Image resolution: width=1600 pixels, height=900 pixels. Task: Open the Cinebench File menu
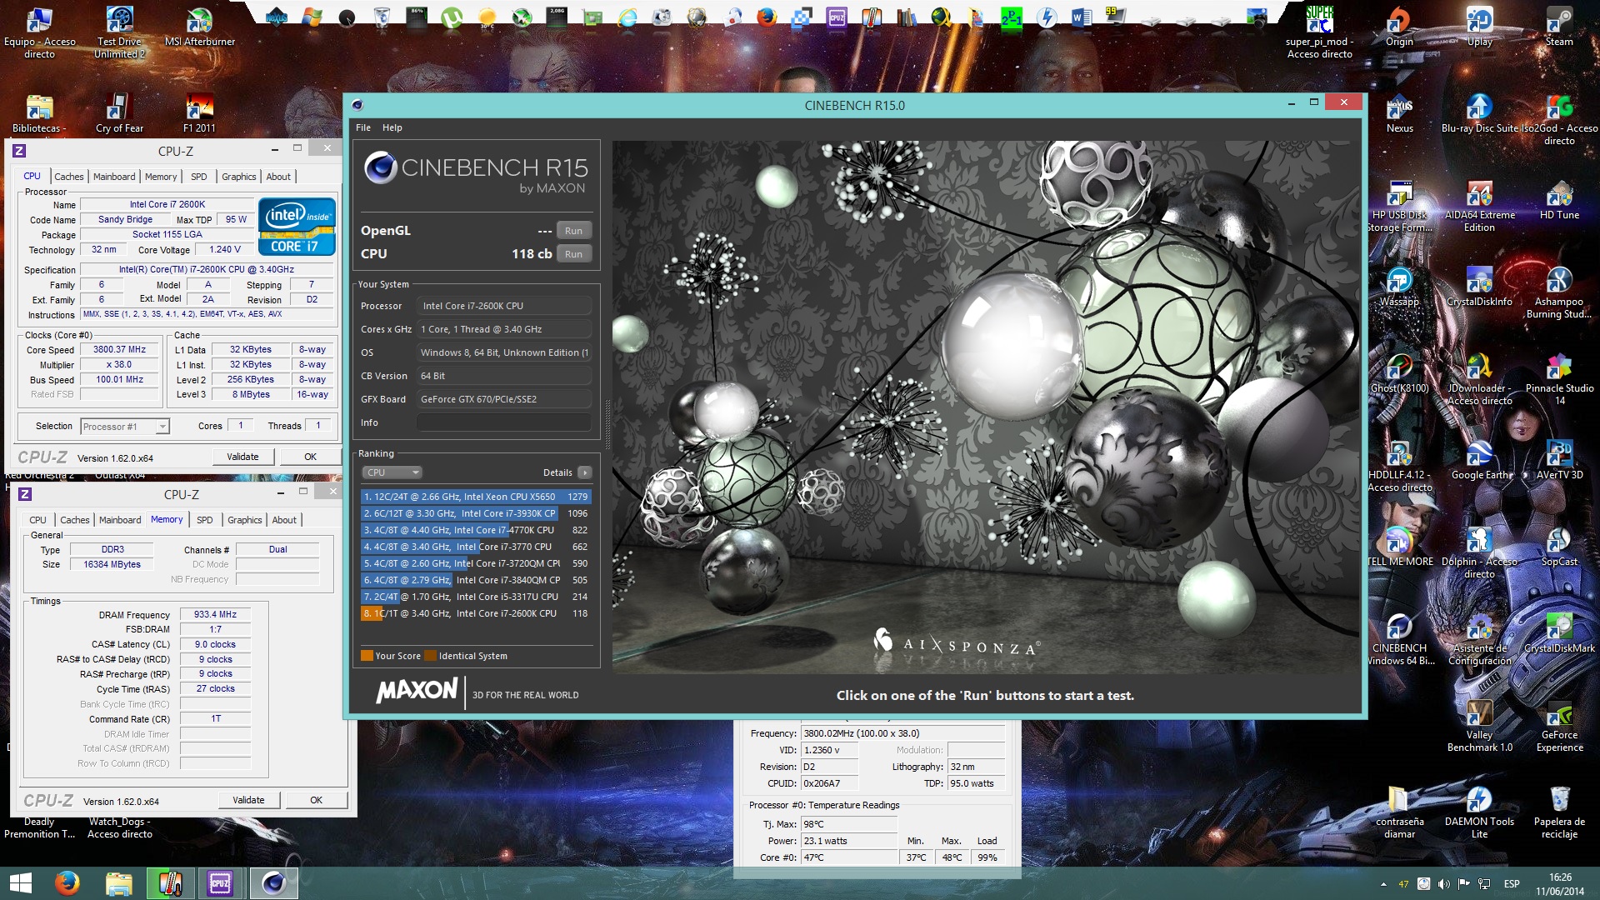363,127
